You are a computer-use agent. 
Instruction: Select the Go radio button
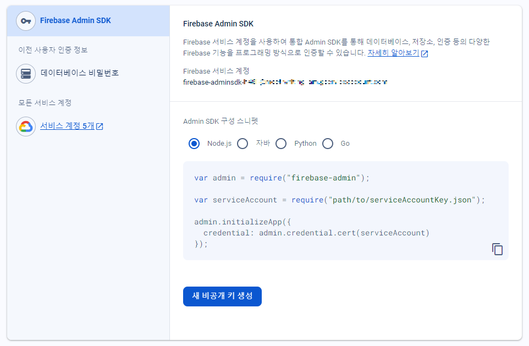(328, 144)
